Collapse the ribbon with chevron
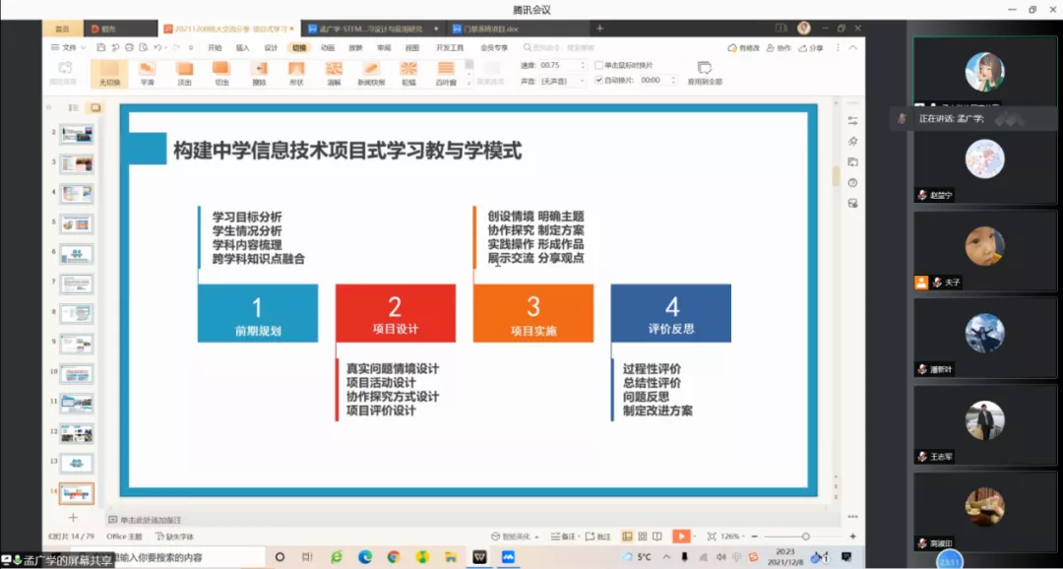This screenshot has height=569, width=1063. pos(853,47)
